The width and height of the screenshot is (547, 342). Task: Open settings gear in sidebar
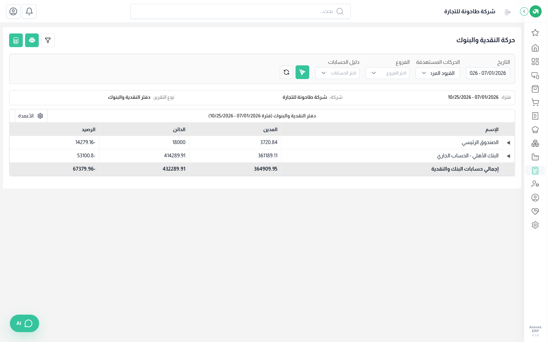pos(535,225)
